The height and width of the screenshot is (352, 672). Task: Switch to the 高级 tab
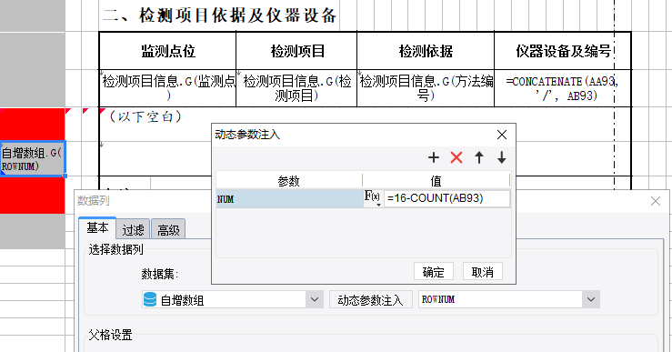pos(168,230)
